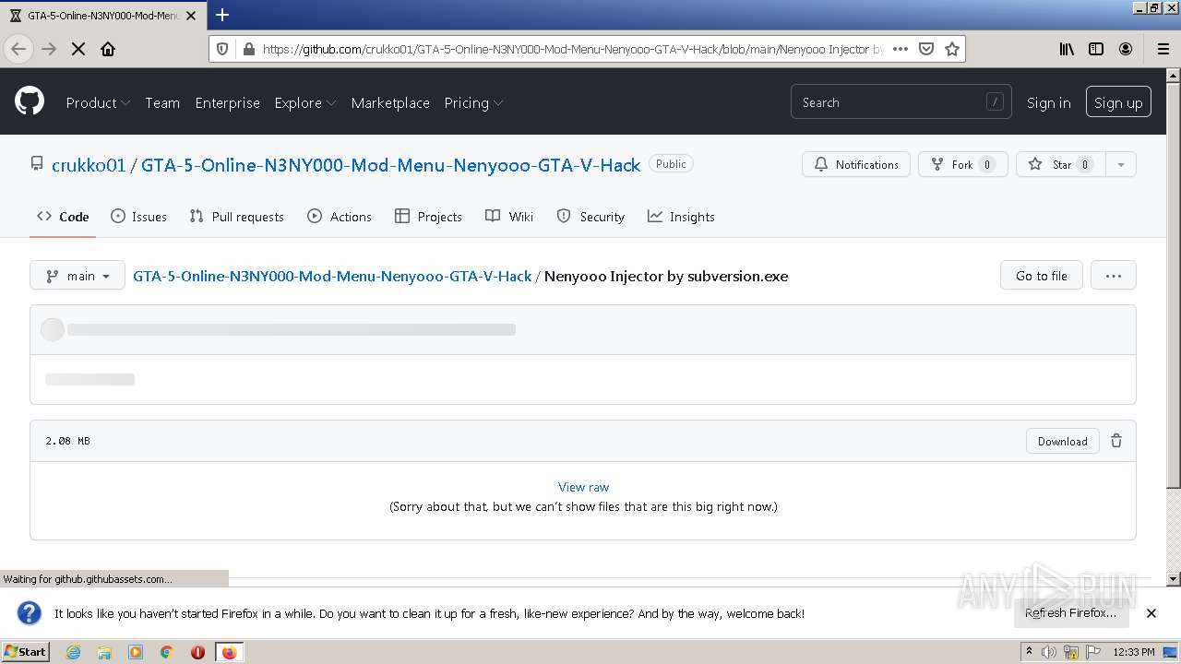The height and width of the screenshot is (664, 1181).
Task: Open a new browser tab
Action: [222, 15]
